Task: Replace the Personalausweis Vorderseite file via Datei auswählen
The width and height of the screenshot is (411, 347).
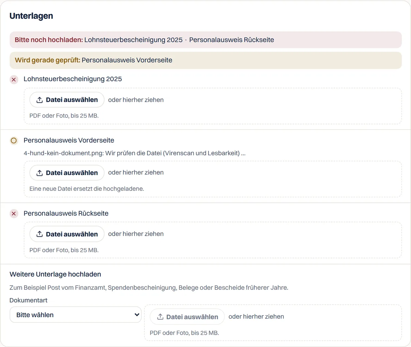Action: click(67, 173)
